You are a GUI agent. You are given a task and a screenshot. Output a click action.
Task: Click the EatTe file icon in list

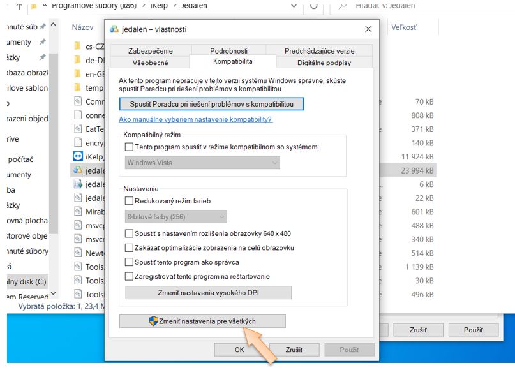(x=78, y=129)
